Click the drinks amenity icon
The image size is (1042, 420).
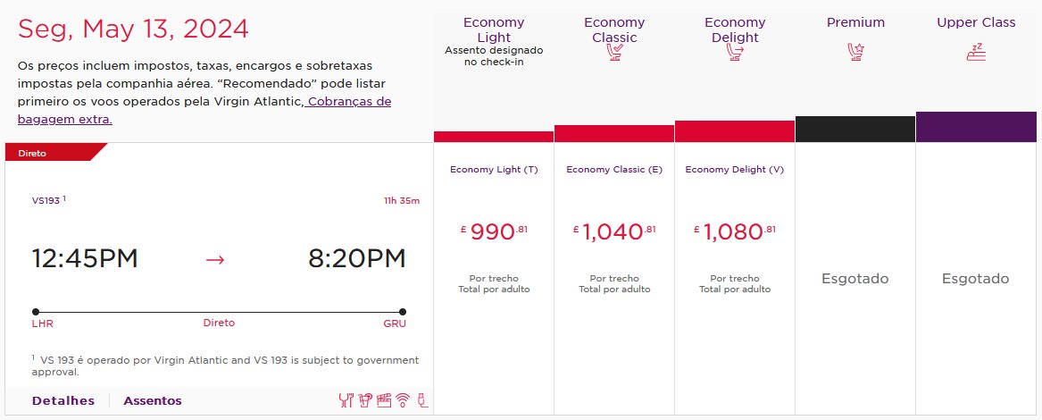pos(365,400)
